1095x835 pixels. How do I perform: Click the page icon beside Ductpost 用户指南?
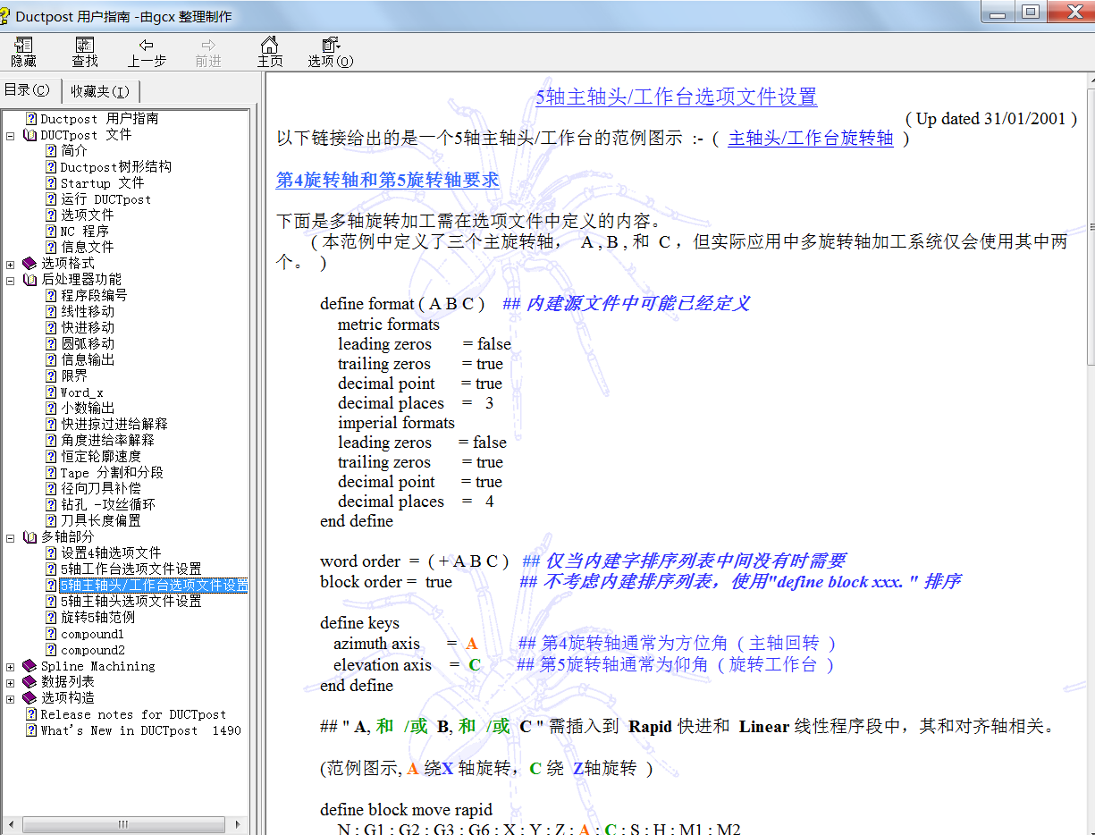pos(31,118)
